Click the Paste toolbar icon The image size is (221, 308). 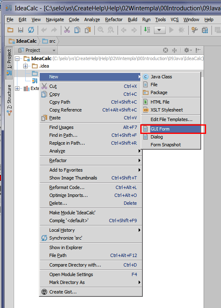(x=88, y=30)
